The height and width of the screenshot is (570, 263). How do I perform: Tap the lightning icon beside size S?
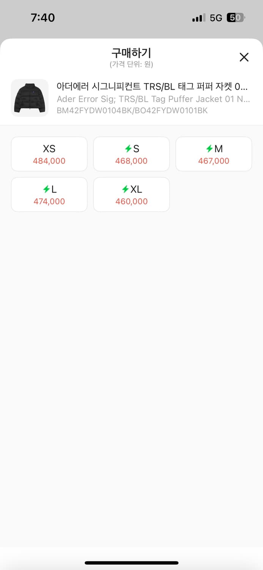point(128,149)
